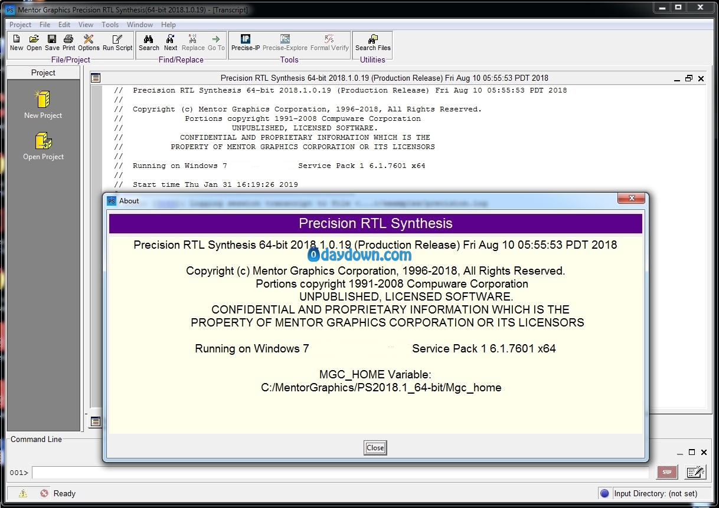The height and width of the screenshot is (508, 719).
Task: Close the Transcript sub-window
Action: (x=701, y=78)
